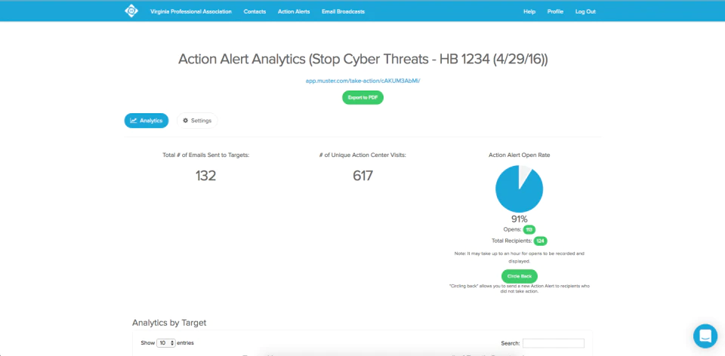The image size is (725, 356).
Task: Click the Muster logo icon in navbar
Action: click(131, 11)
